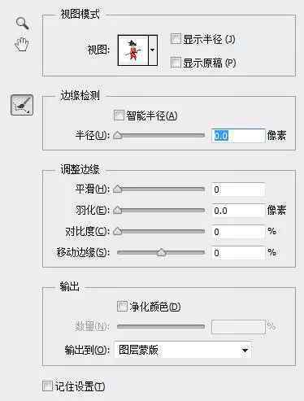This screenshot has height=401, width=304.
Task: Click the 平滑 value input field
Action: tap(238, 190)
